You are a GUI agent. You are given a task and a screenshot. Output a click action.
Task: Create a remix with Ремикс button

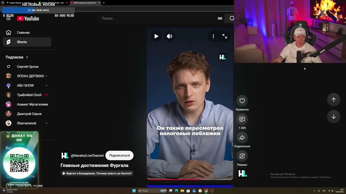[x=242, y=156]
